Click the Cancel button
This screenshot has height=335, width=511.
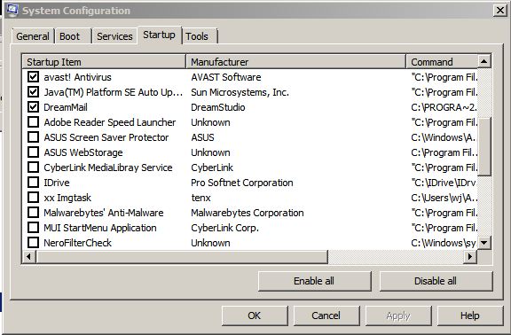point(326,316)
